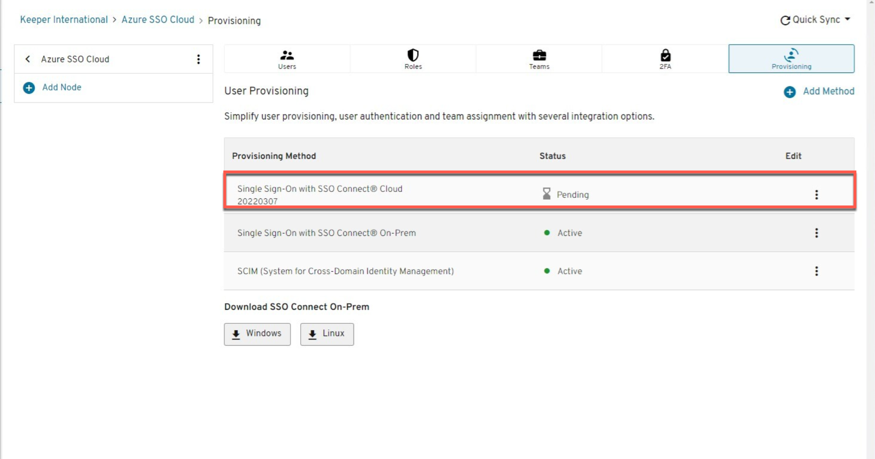Click the back chevron beside Azure SSO Cloud

point(28,59)
